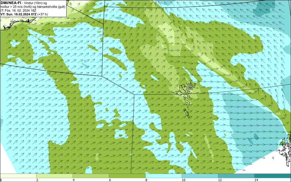Click the '10' label on color scale
Viewport: 291px width, 182px height.
[x=183, y=180]
